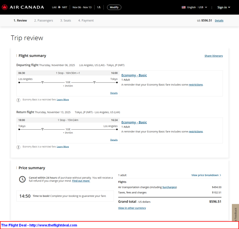Open Details link of departing flight card

click(114, 93)
